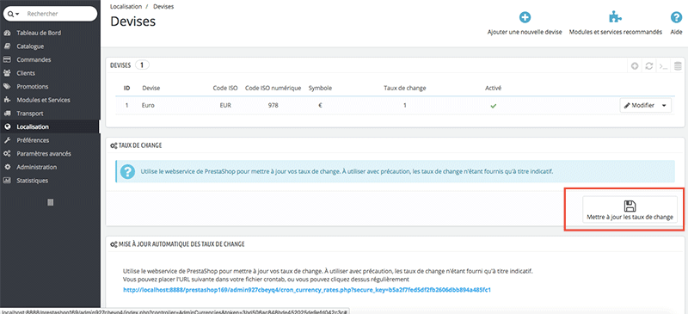The height and width of the screenshot is (314, 688).
Task: Click the refresh list icon in Devises panel
Action: (x=649, y=66)
